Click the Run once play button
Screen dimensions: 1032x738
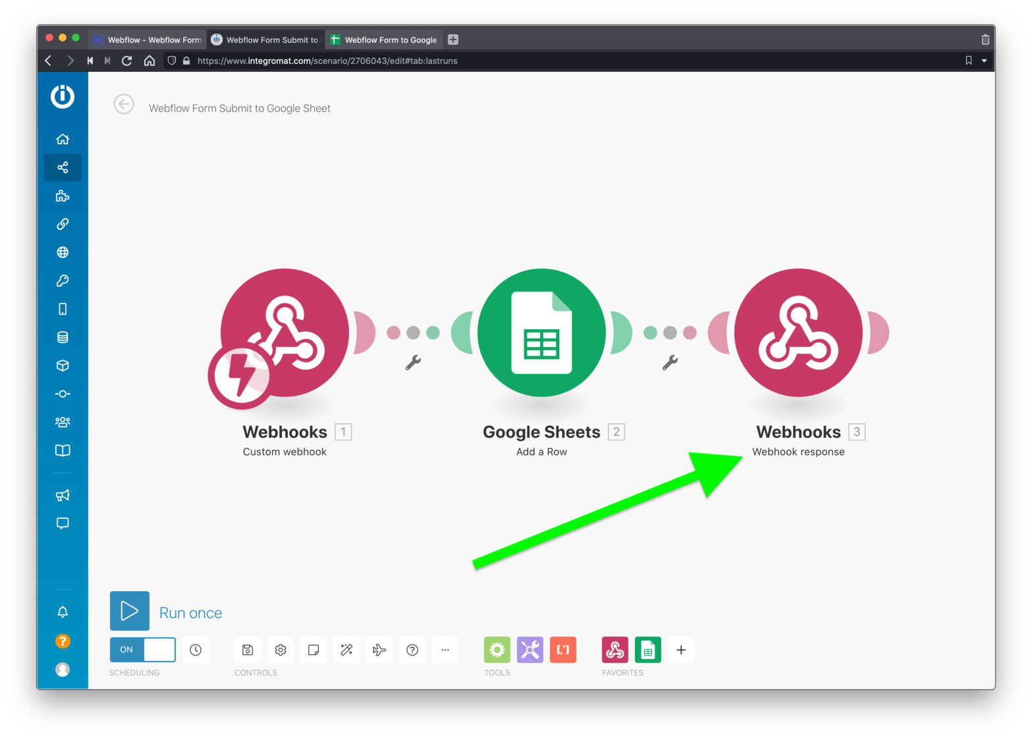pos(130,611)
